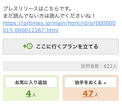The height and width of the screenshot is (104, 122).
Task: Click the 人 label beside orange 47
Action: pyautogui.click(x=96, y=95)
